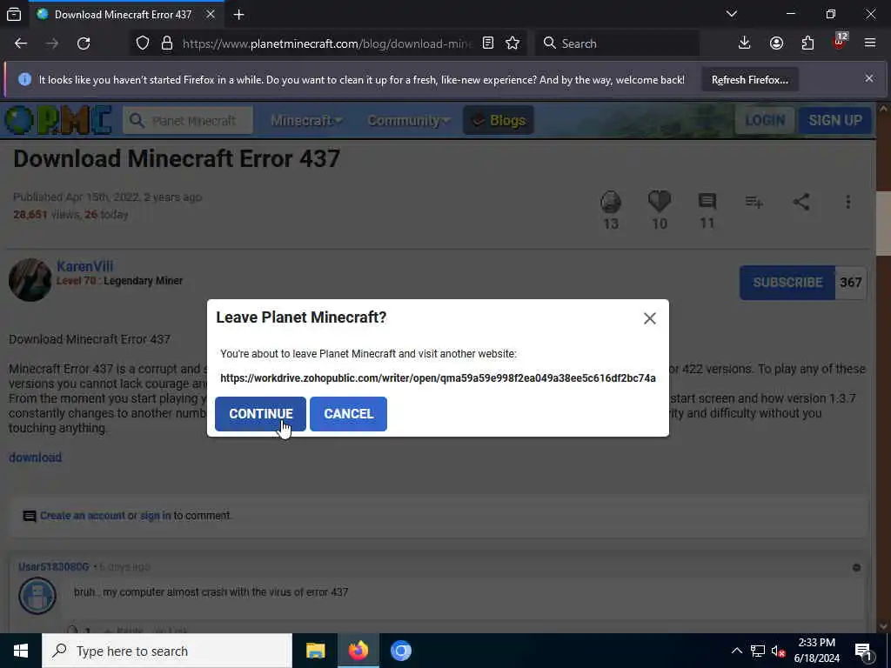Click the site security padlock icon
This screenshot has height=668, width=891.
pyautogui.click(x=166, y=43)
